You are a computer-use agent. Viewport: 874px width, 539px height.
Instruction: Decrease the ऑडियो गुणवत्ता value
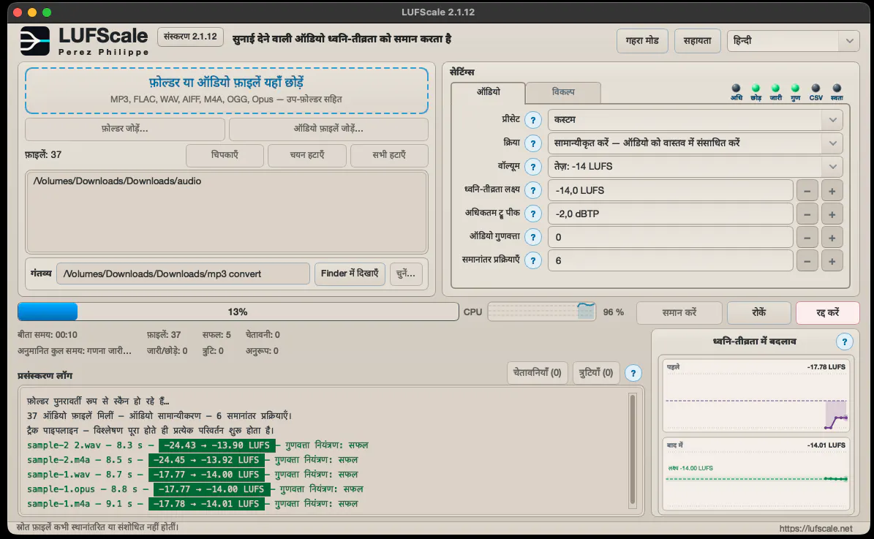tap(807, 238)
